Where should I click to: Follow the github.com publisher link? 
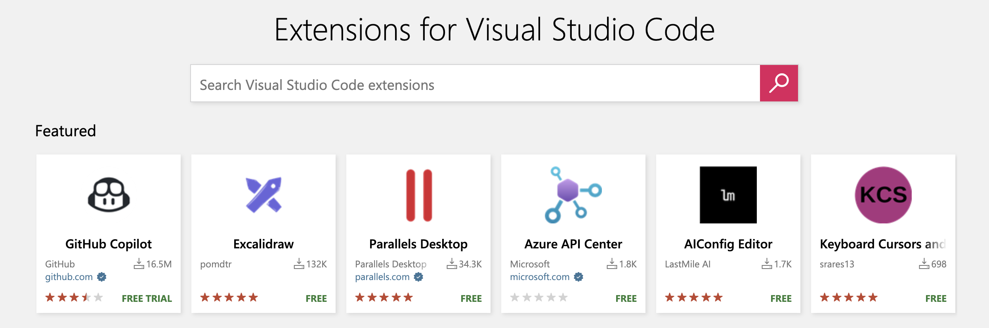[69, 277]
